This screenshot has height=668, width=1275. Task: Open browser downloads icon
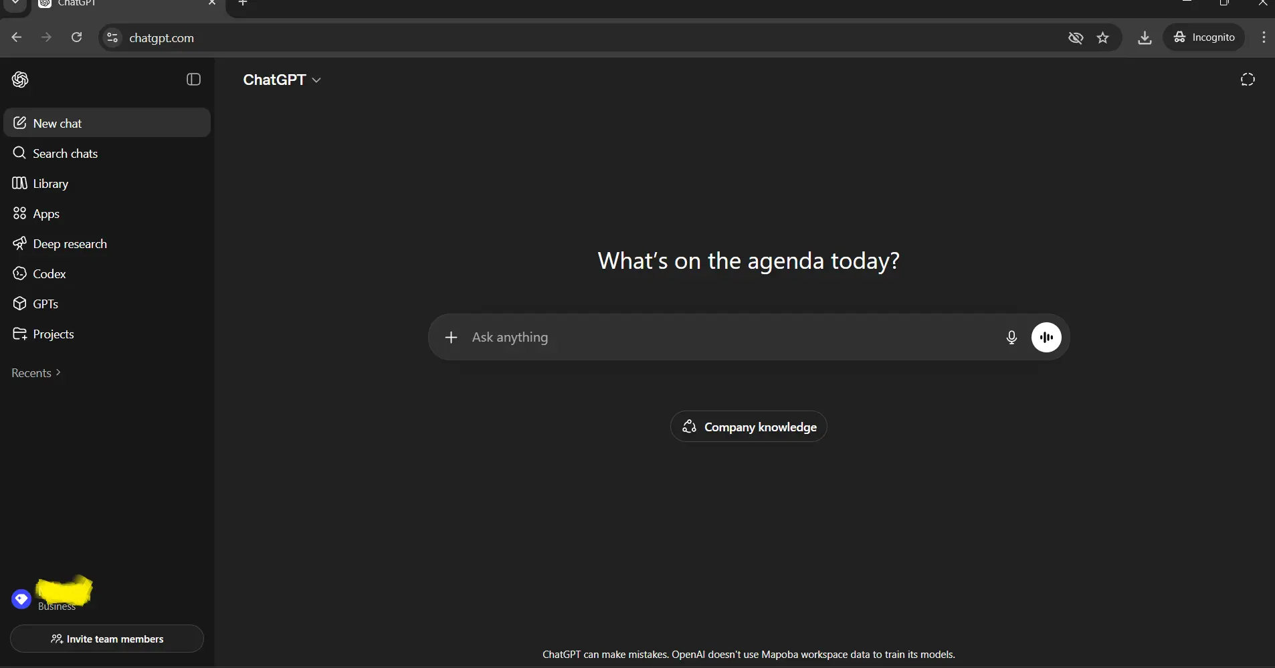tap(1145, 37)
